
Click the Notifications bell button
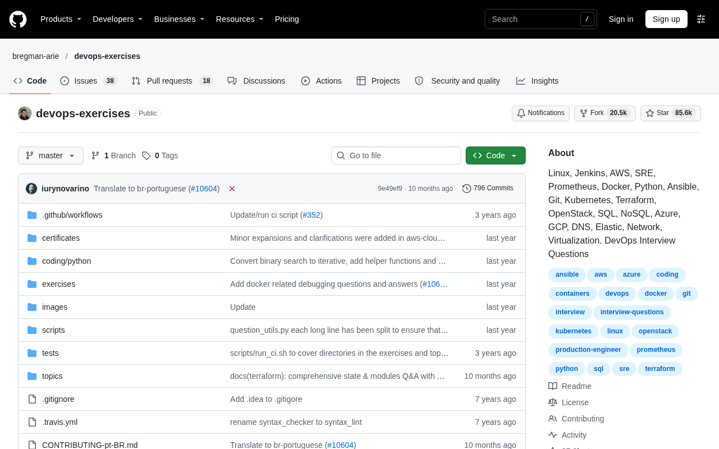pyautogui.click(x=540, y=113)
